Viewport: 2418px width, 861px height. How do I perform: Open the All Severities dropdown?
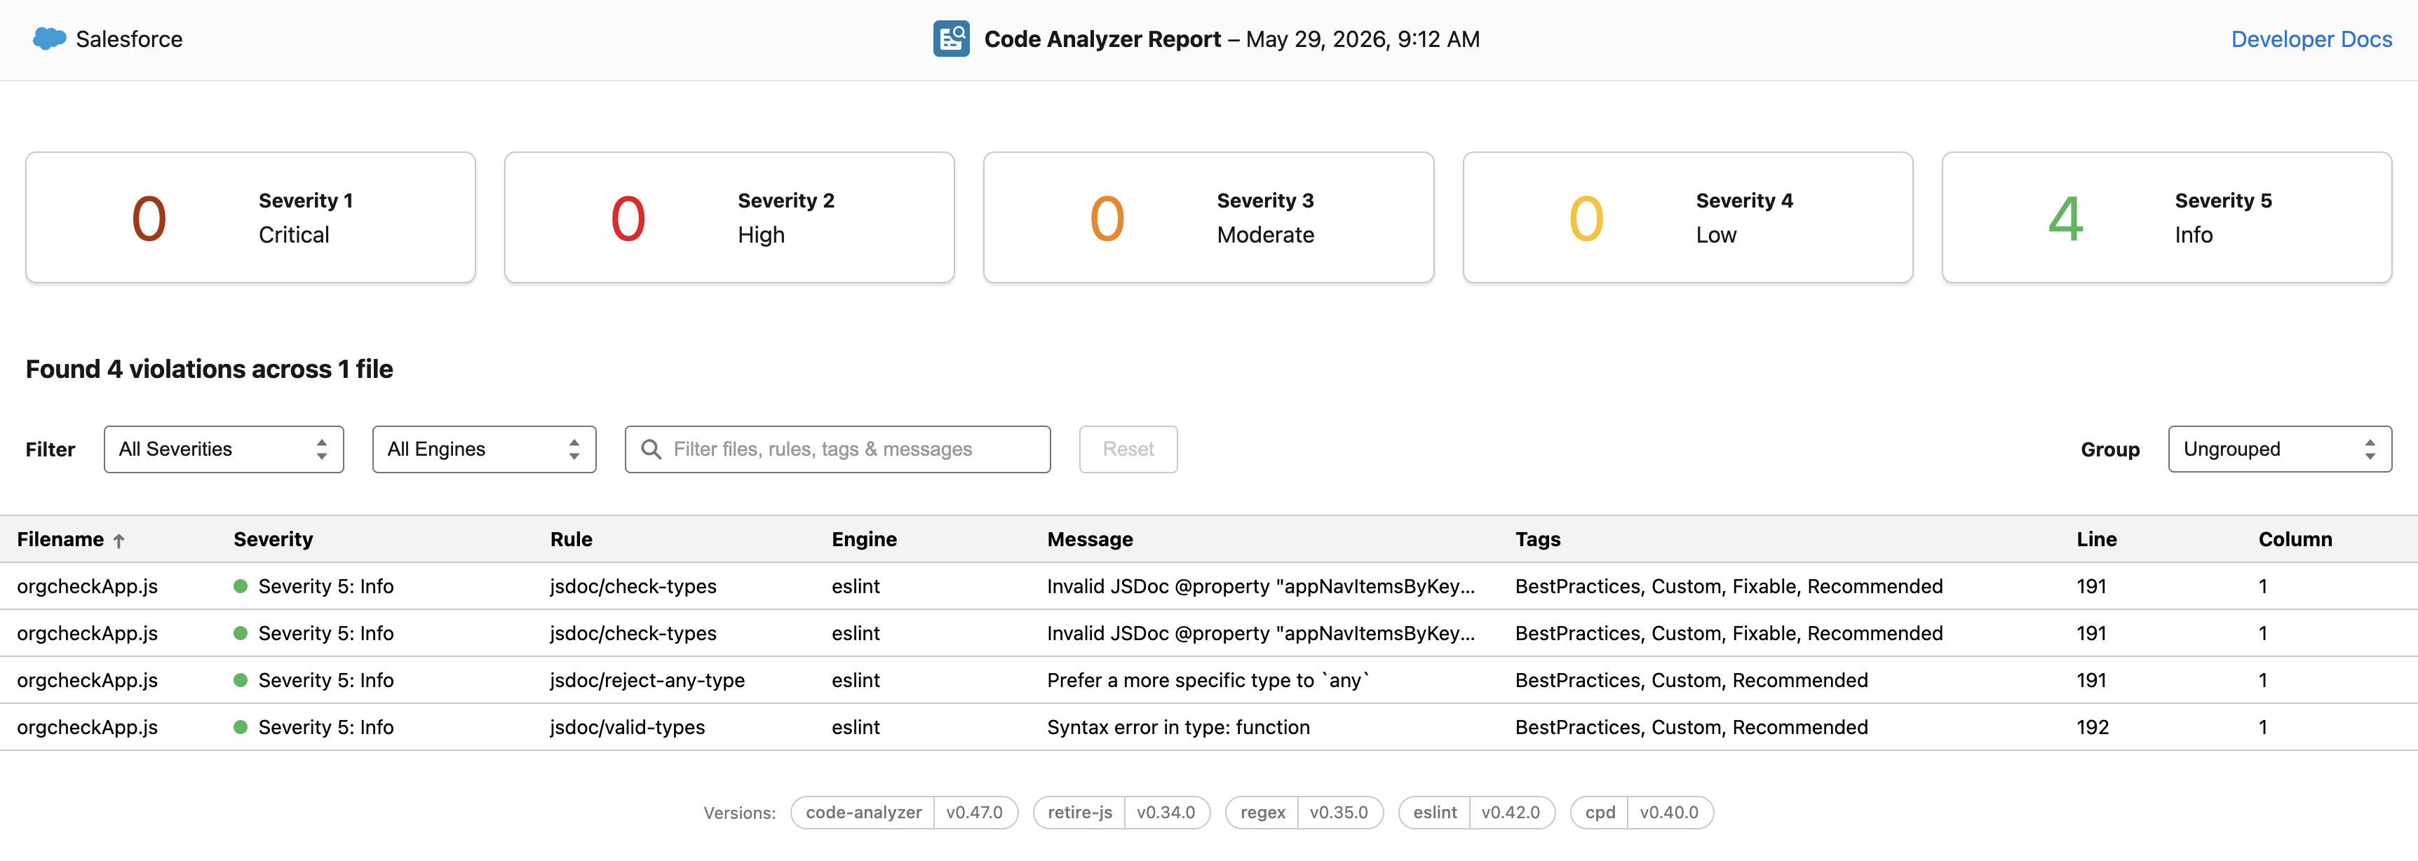click(224, 449)
